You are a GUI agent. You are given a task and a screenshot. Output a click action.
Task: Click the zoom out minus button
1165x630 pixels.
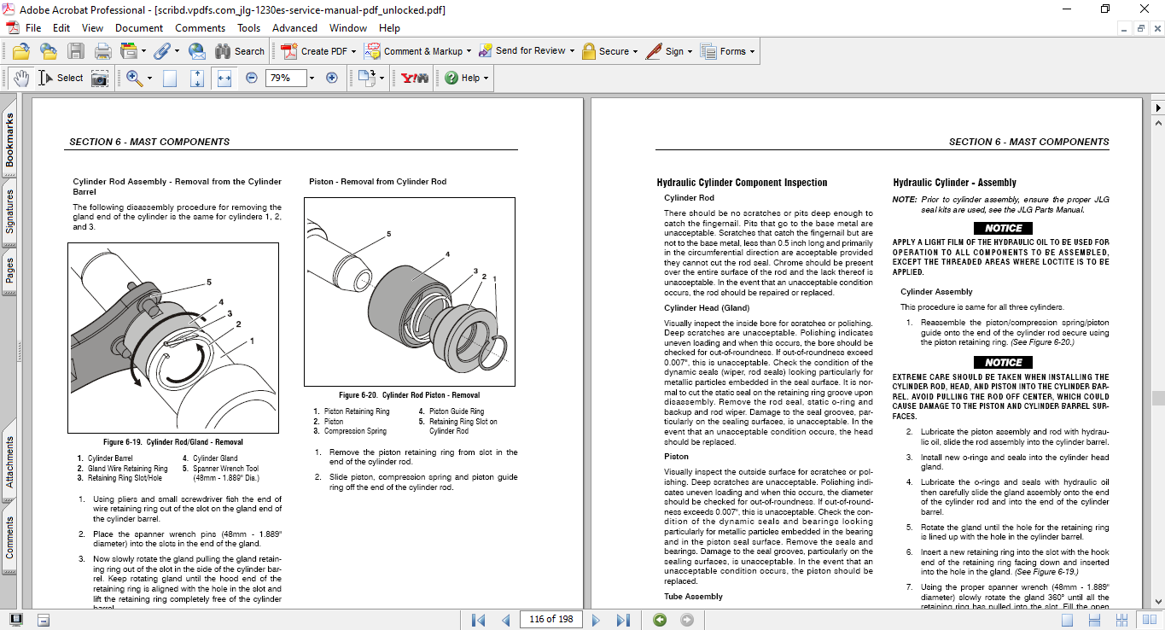point(252,78)
